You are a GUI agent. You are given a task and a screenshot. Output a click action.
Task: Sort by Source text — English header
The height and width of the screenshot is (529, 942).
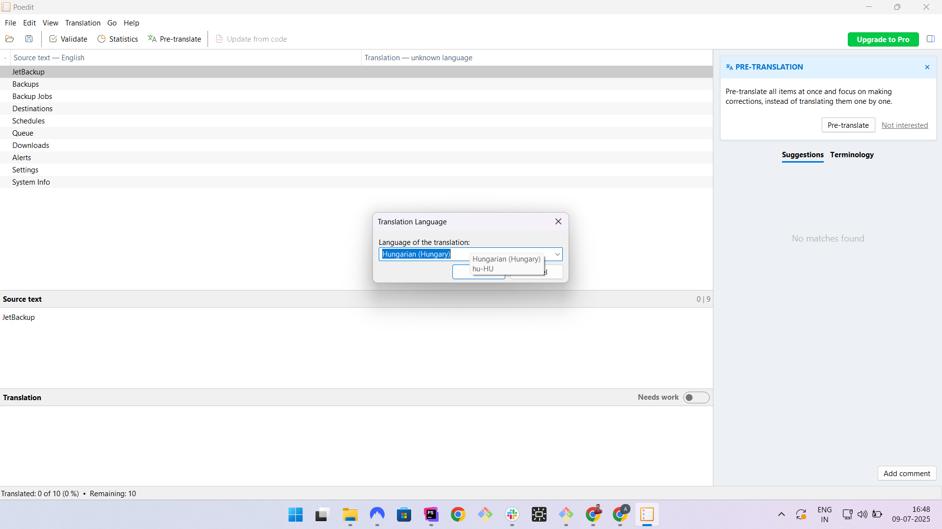pyautogui.click(x=186, y=58)
